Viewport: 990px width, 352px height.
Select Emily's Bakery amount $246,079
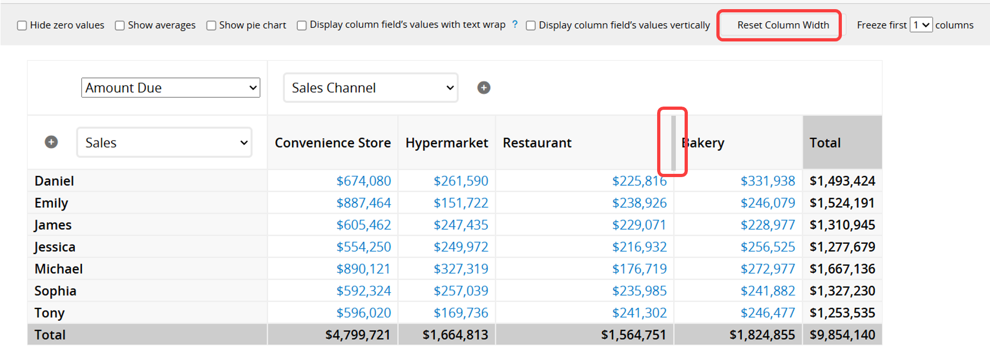768,203
